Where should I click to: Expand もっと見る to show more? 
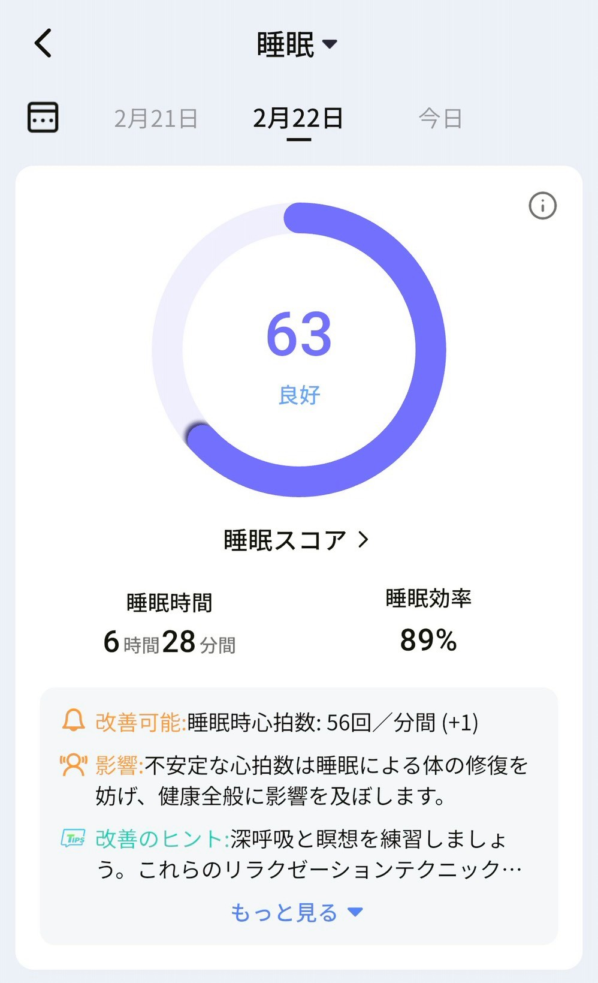pos(297,912)
